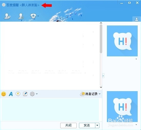Open the send options dropdown arrow
Image resolution: width=141 pixels, height=130 pixels.
tap(97, 125)
